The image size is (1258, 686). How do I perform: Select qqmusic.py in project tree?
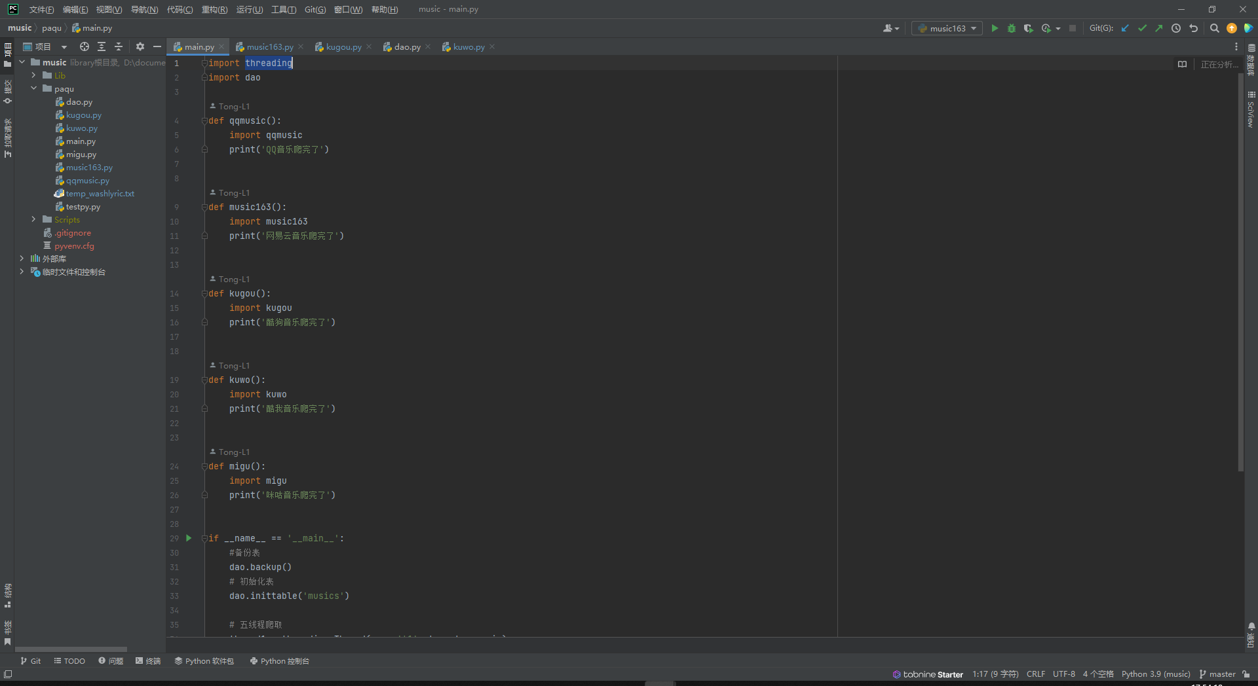click(88, 180)
